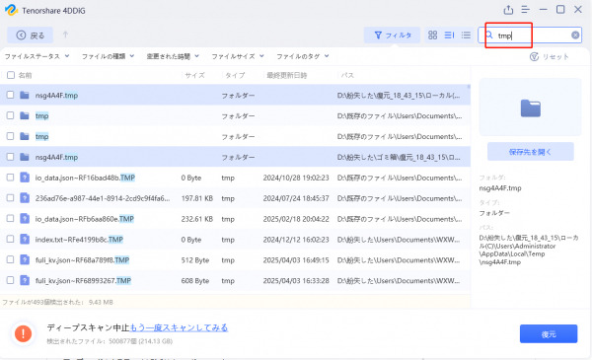Switch to grid thumbnail view icon
The image size is (592, 360).
pos(433,36)
